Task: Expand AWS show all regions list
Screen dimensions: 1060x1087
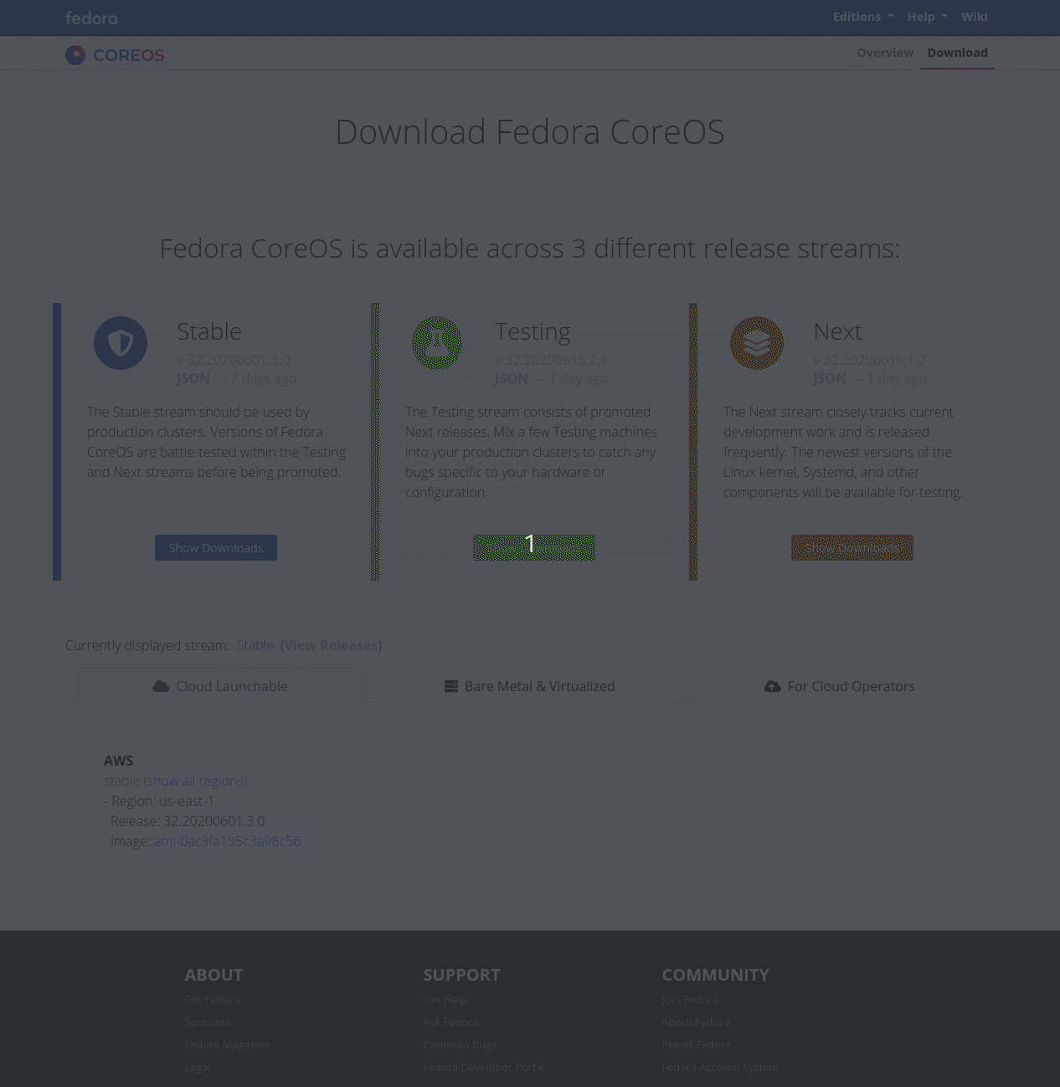Action: tap(195, 781)
